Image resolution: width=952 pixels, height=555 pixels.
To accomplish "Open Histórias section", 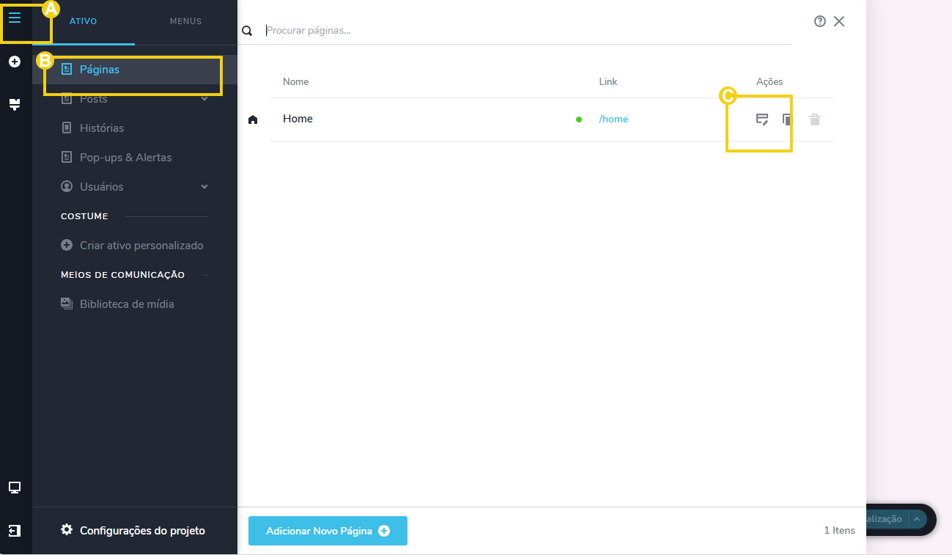I will click(102, 128).
